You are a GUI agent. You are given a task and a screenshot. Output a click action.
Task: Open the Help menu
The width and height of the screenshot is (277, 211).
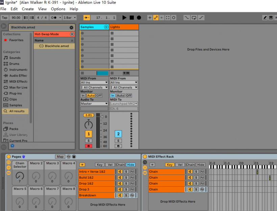pyautogui.click(x=74, y=9)
